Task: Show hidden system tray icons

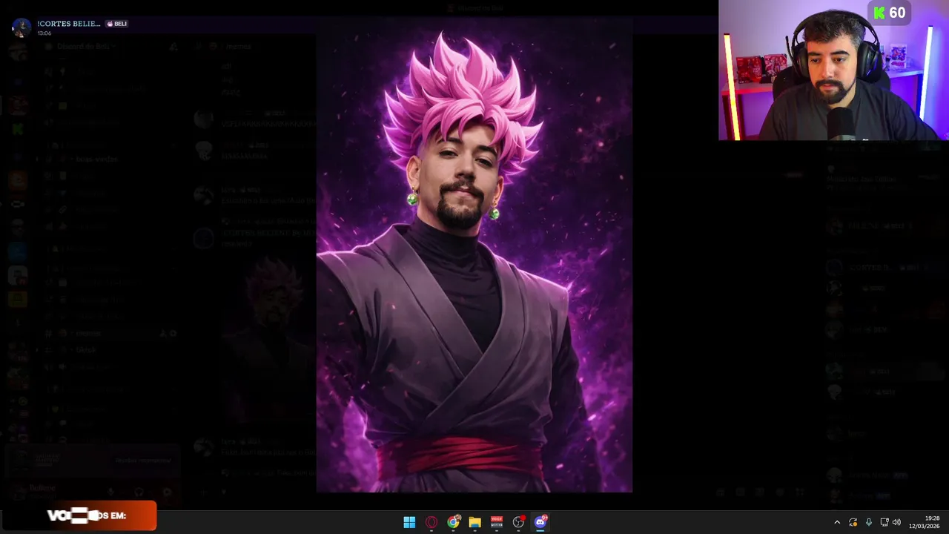Action: (837, 522)
